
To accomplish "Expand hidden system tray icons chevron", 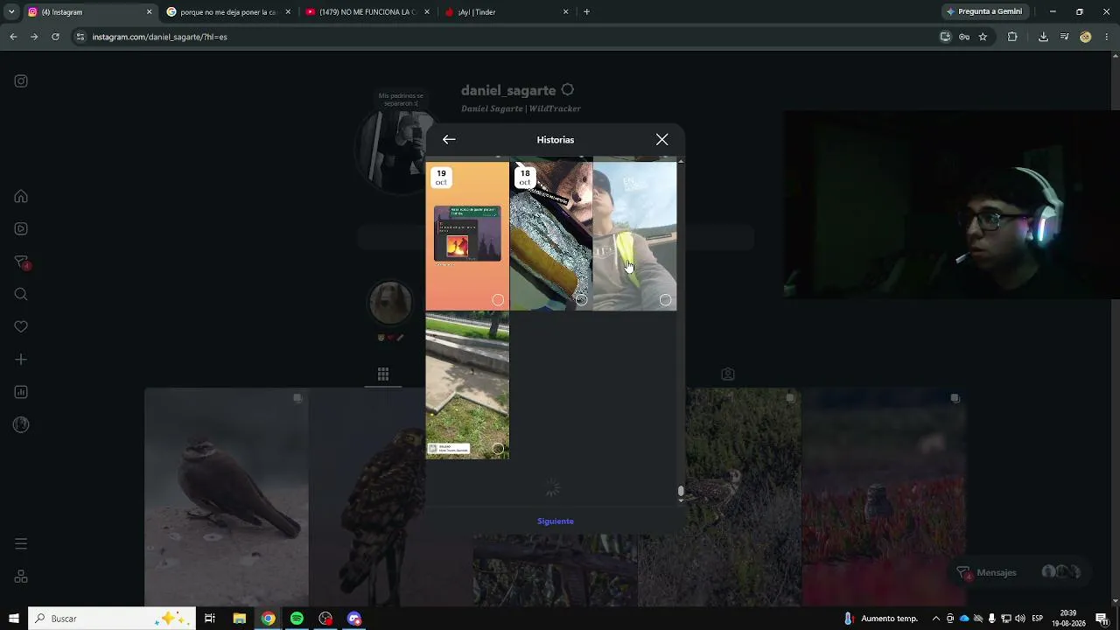I will [x=936, y=619].
